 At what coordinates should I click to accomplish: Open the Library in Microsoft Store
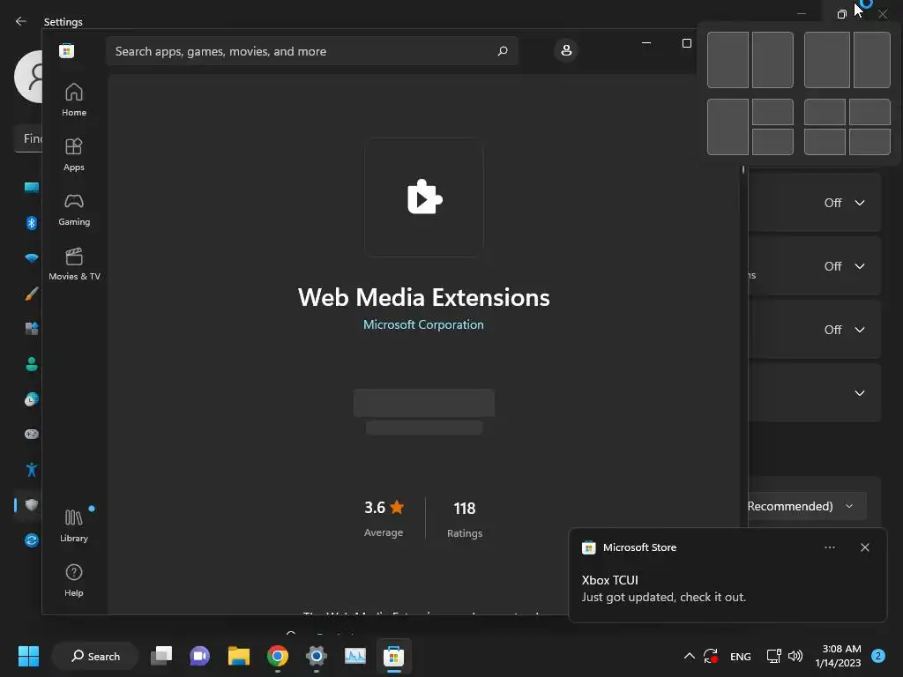pos(74,525)
